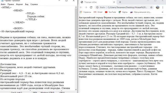Image resolution: width=166 pixels, height=93 pixels.
Task: Open the Справка menu in Notepad
Action: tap(34, 4)
